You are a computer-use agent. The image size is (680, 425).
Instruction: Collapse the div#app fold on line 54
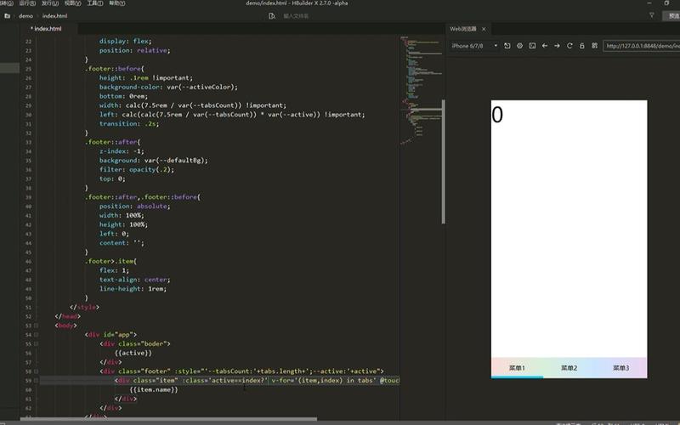pos(36,334)
